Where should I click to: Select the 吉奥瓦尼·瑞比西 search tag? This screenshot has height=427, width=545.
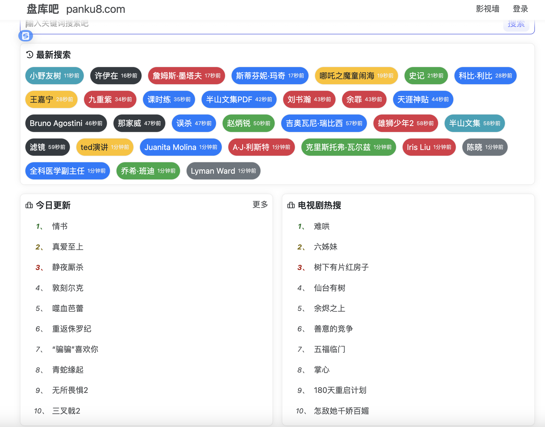coord(324,123)
